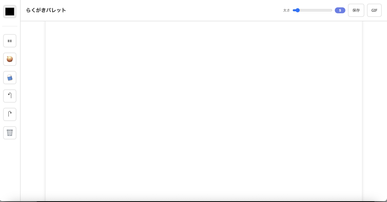This screenshot has width=387, height=202.
Task: Click the らくがきパレット app title
Action: pyautogui.click(x=46, y=10)
